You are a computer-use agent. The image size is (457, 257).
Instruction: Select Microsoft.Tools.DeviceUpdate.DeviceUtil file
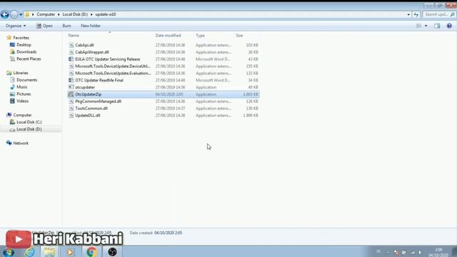(x=113, y=66)
